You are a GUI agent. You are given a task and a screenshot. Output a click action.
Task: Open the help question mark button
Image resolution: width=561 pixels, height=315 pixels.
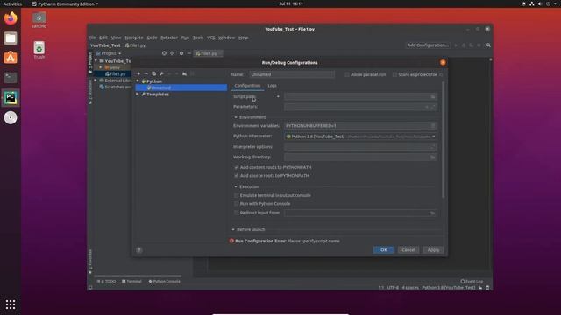[x=139, y=250]
